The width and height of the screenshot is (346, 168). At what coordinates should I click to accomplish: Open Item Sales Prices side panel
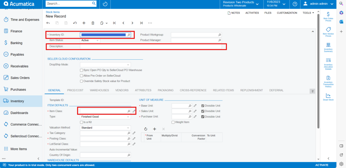(x=328, y=17)
